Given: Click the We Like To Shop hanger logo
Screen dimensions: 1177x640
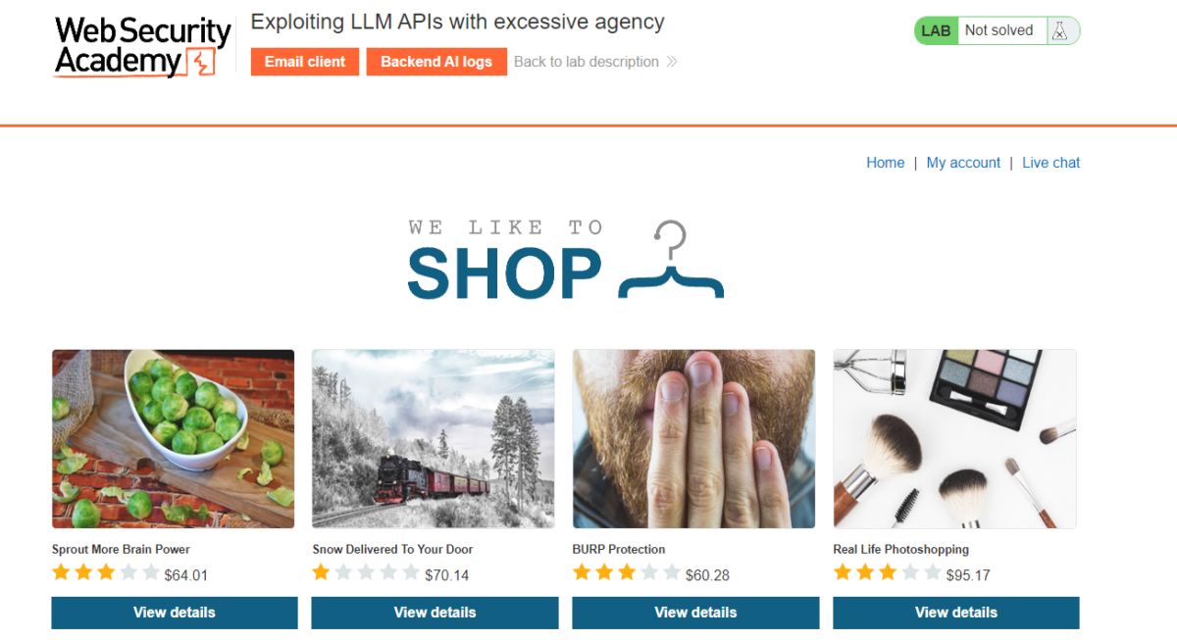Looking at the screenshot, I should [565, 260].
